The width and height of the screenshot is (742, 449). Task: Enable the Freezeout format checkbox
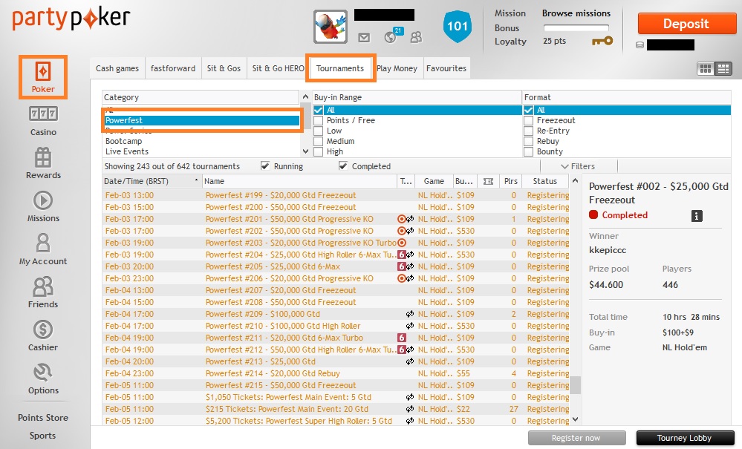pyautogui.click(x=529, y=120)
